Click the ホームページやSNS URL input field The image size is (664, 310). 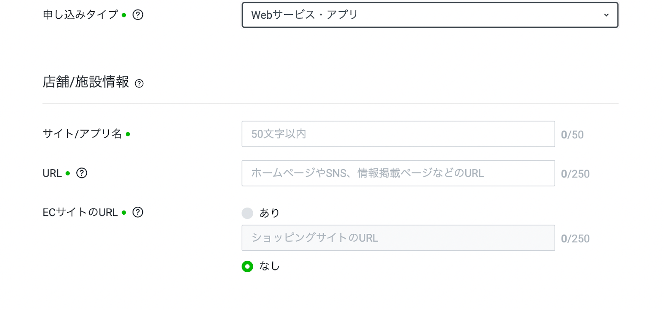point(398,173)
